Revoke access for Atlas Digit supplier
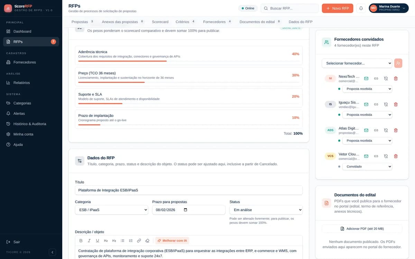415x259 pixels. [386, 130]
